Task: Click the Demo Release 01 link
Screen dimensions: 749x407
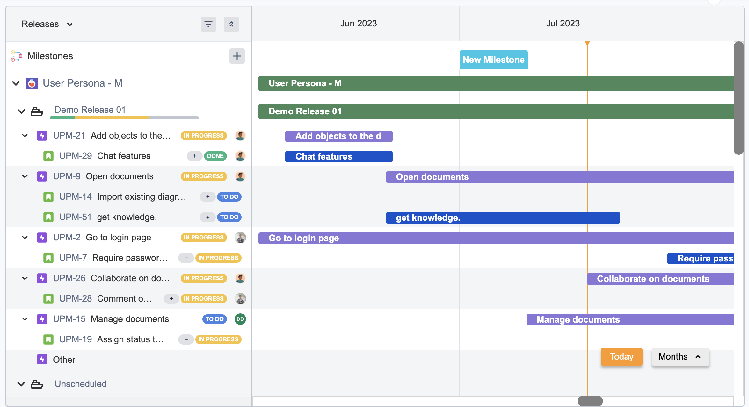Action: 90,110
